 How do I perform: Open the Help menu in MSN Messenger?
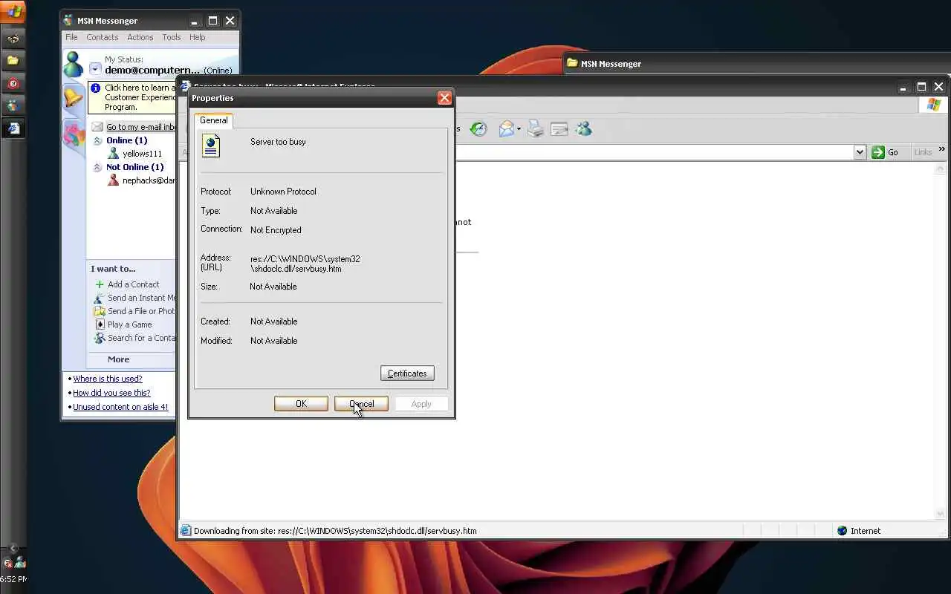[x=197, y=37]
